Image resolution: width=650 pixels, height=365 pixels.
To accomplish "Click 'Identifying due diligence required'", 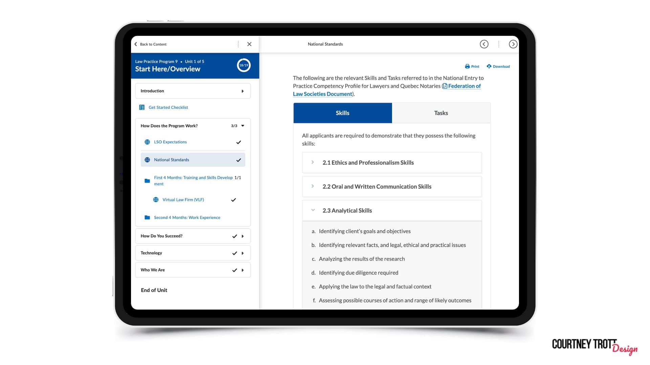I will (359, 273).
